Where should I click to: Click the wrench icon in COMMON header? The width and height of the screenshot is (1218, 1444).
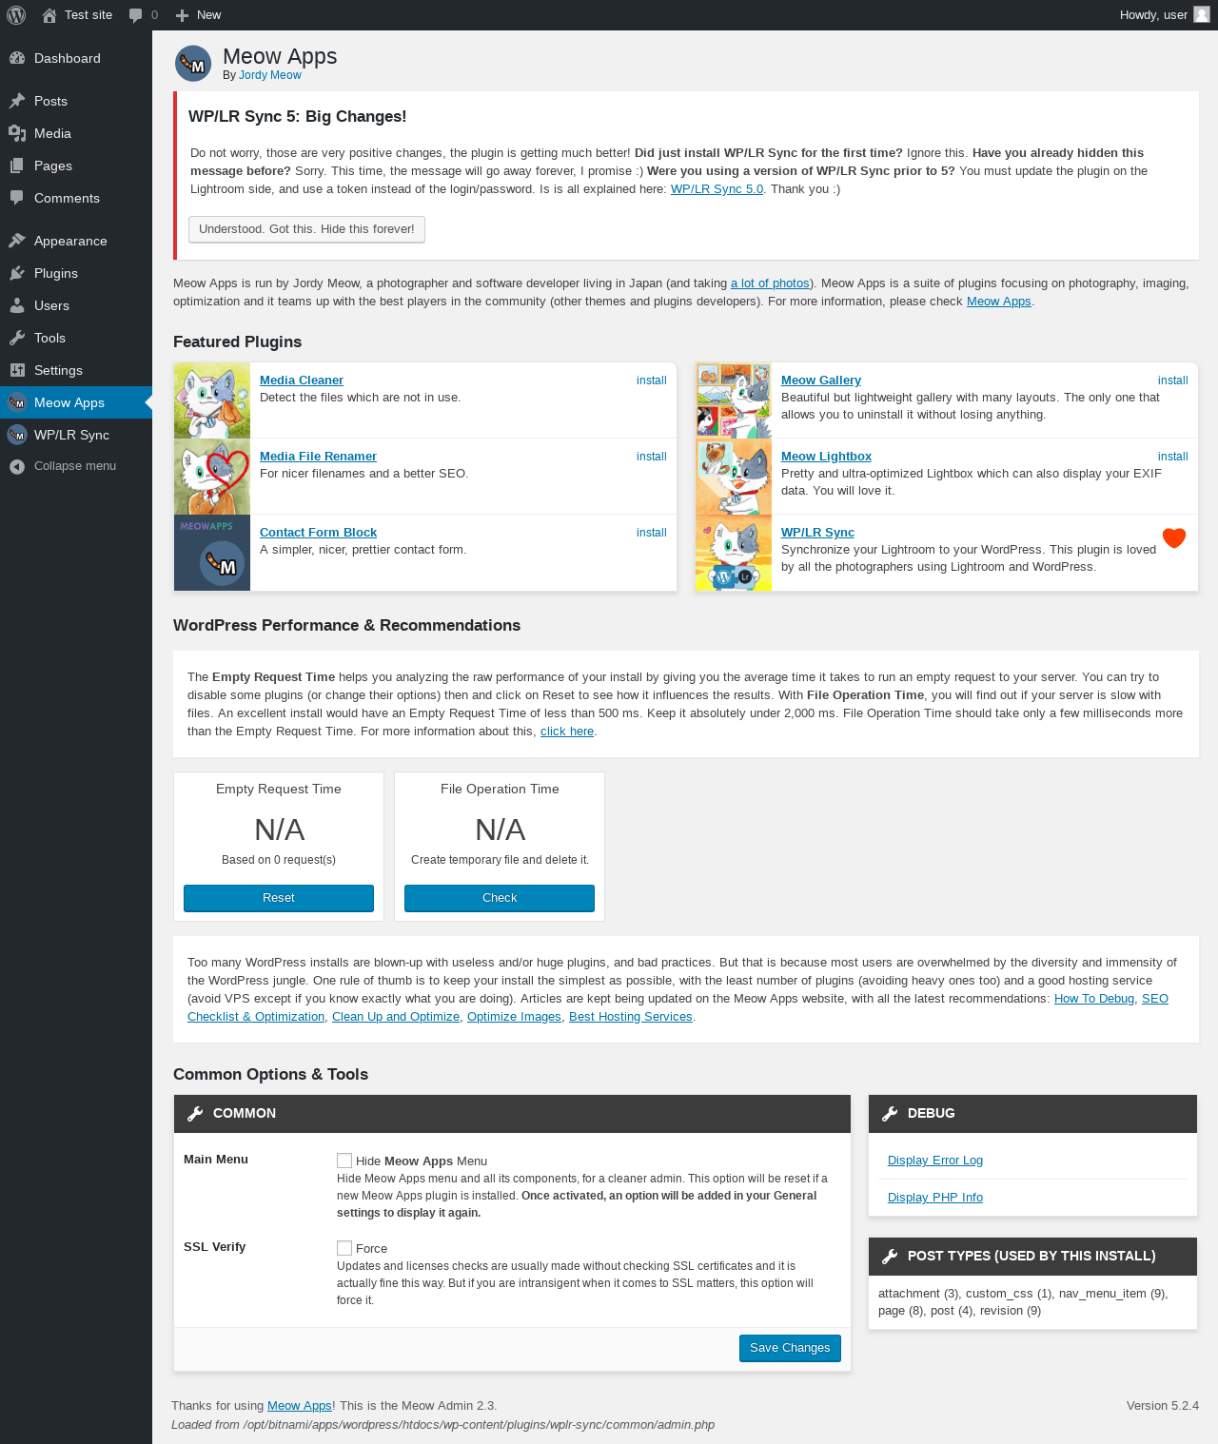point(195,1114)
